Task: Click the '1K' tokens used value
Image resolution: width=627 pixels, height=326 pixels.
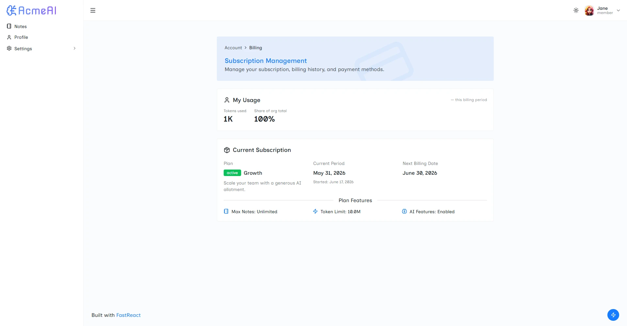Action: [x=228, y=119]
